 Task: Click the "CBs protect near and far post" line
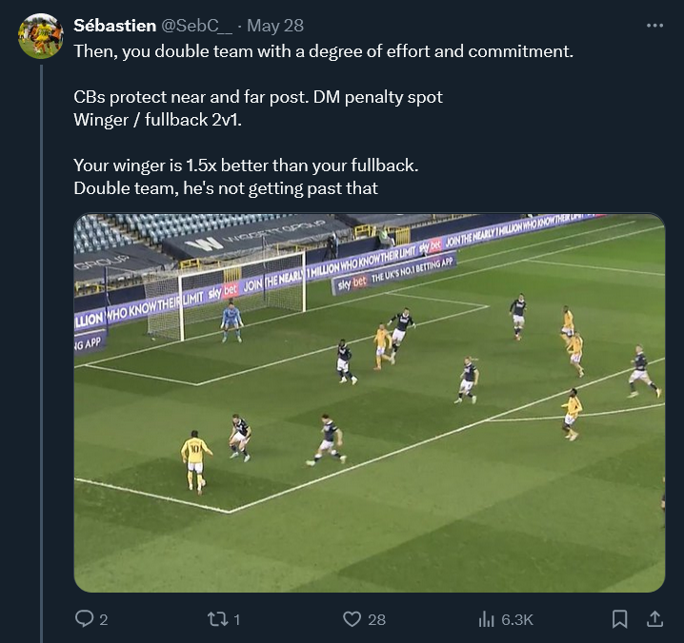[257, 97]
